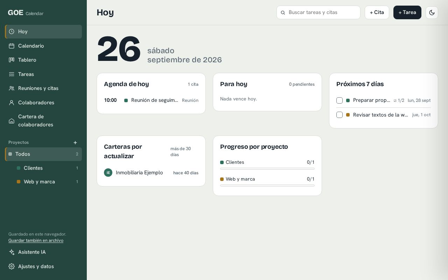Click the Asistente IA sparkle icon
448x280 pixels.
pos(12,252)
